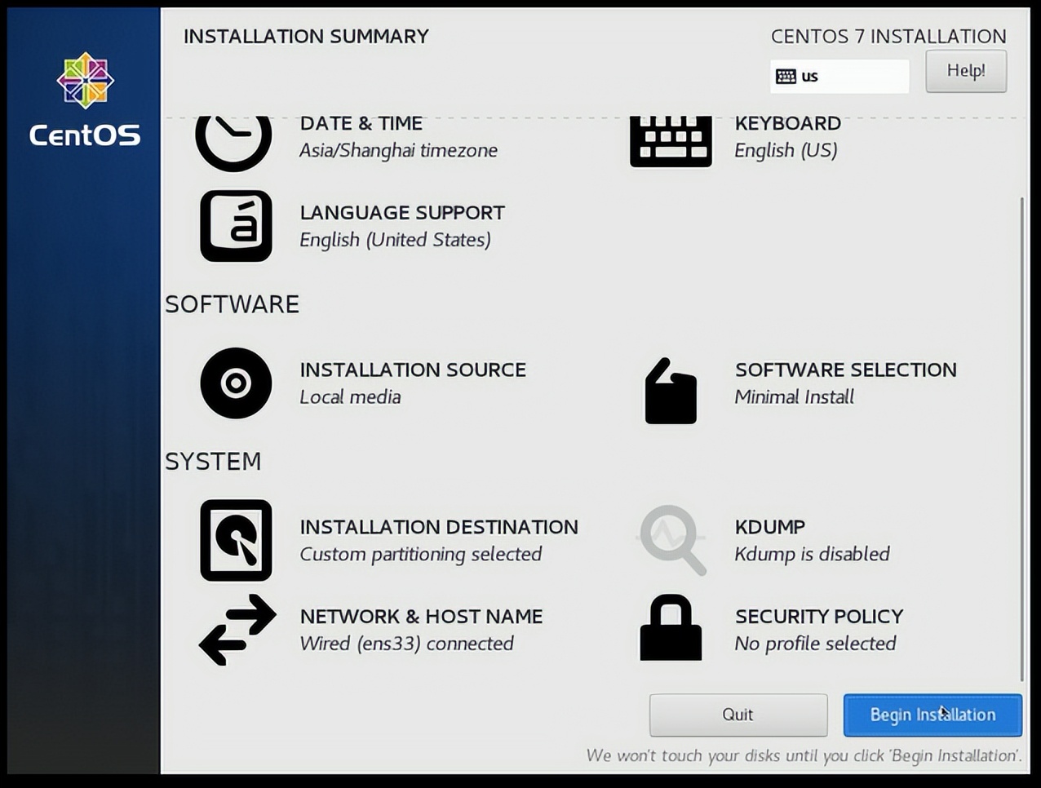Open the 'Asia/Shanghai timezone' settings
The height and width of the screenshot is (788, 1041).
point(399,150)
